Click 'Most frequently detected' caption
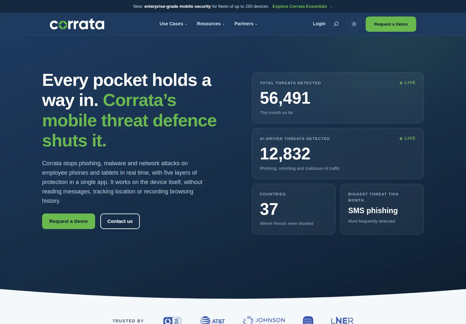Viewport: 466px width, 324px height. (x=372, y=221)
